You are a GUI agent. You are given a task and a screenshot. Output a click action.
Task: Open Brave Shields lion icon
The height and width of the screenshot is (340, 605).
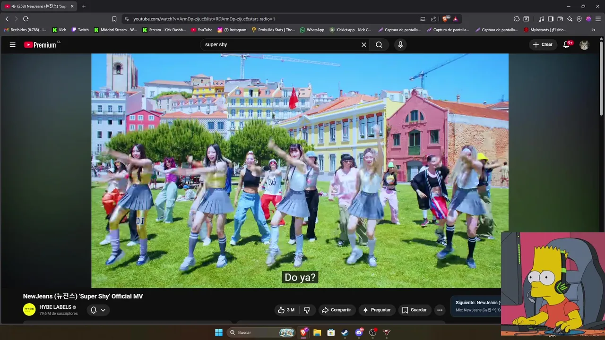(x=445, y=19)
